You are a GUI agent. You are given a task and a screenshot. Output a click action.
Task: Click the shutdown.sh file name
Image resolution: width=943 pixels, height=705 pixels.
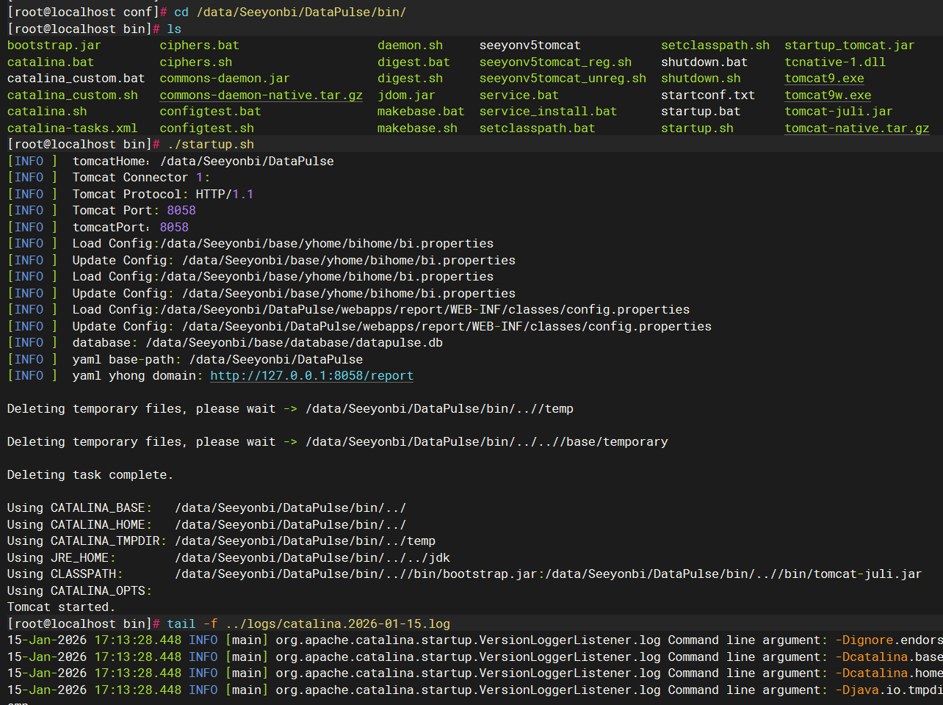pyautogui.click(x=701, y=79)
